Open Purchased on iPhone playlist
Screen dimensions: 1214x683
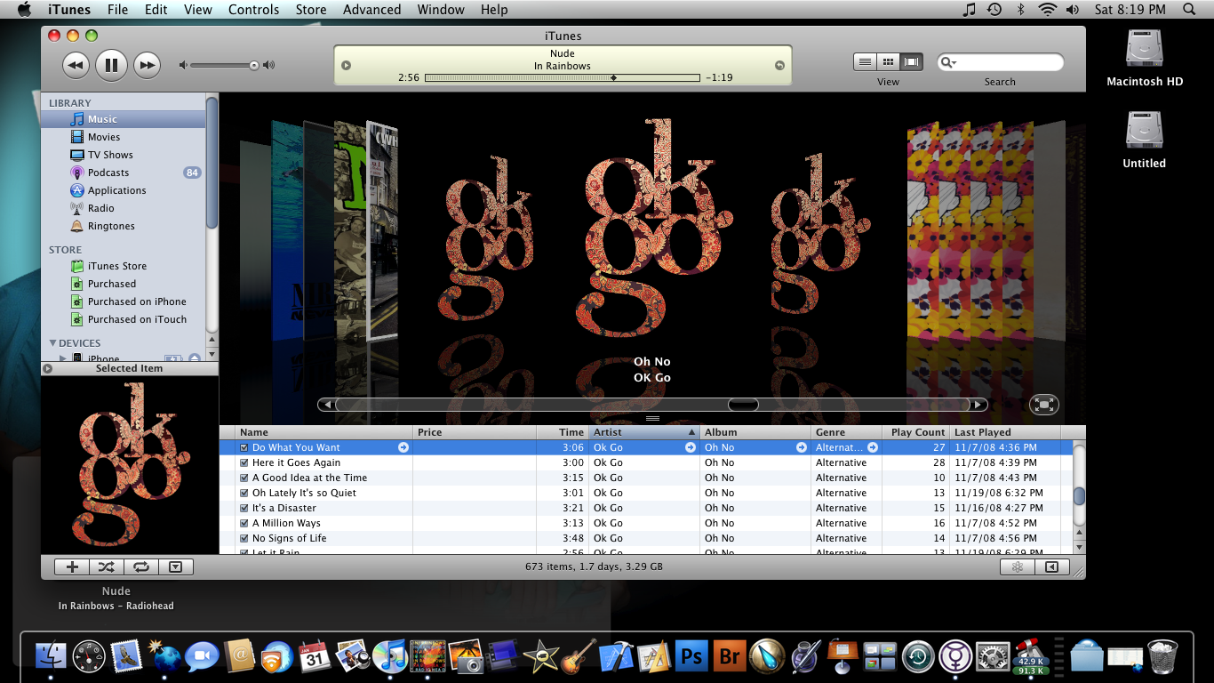pyautogui.click(x=124, y=301)
